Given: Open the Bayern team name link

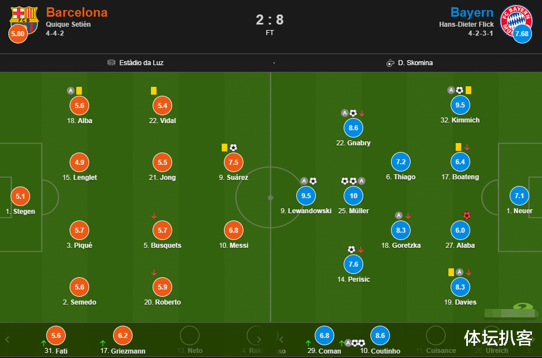Looking at the screenshot, I should pos(472,12).
